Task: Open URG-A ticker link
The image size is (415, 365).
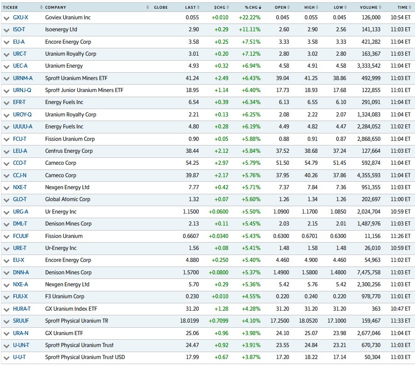Action: pos(21,211)
